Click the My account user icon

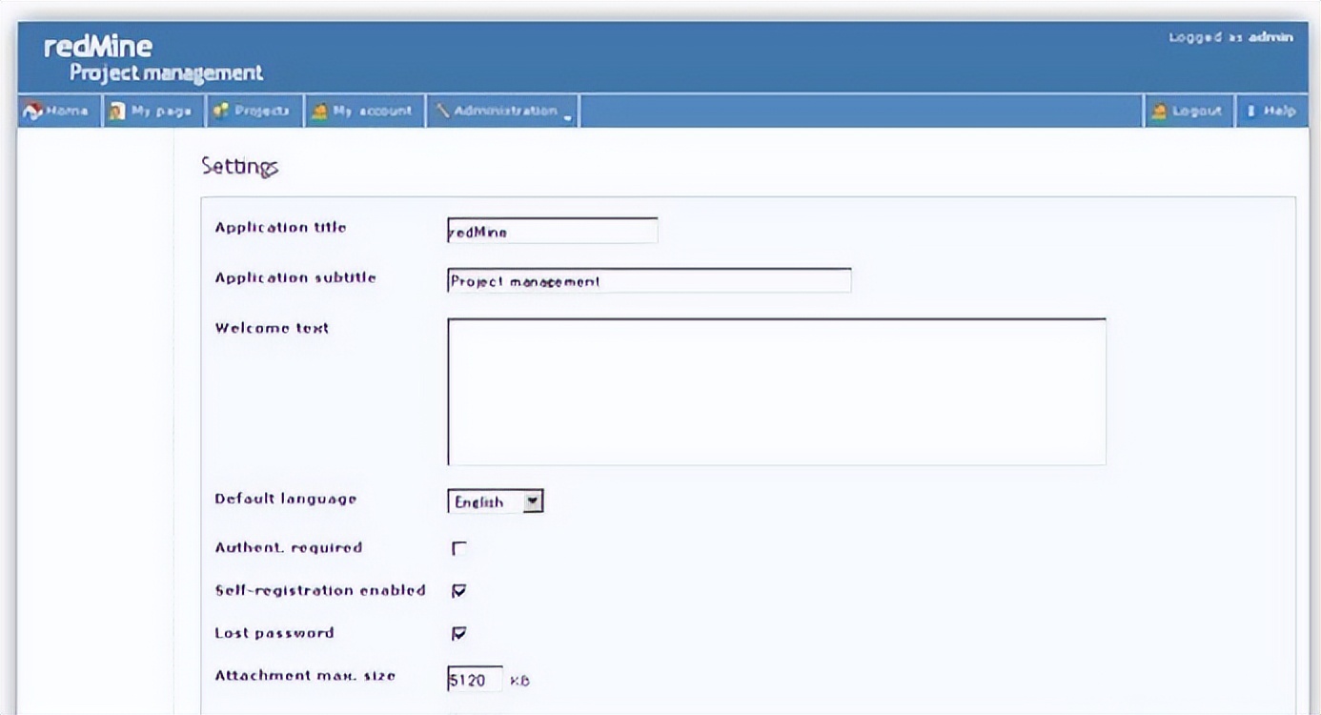319,112
